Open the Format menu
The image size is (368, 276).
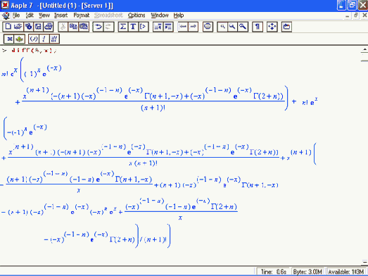82,15
